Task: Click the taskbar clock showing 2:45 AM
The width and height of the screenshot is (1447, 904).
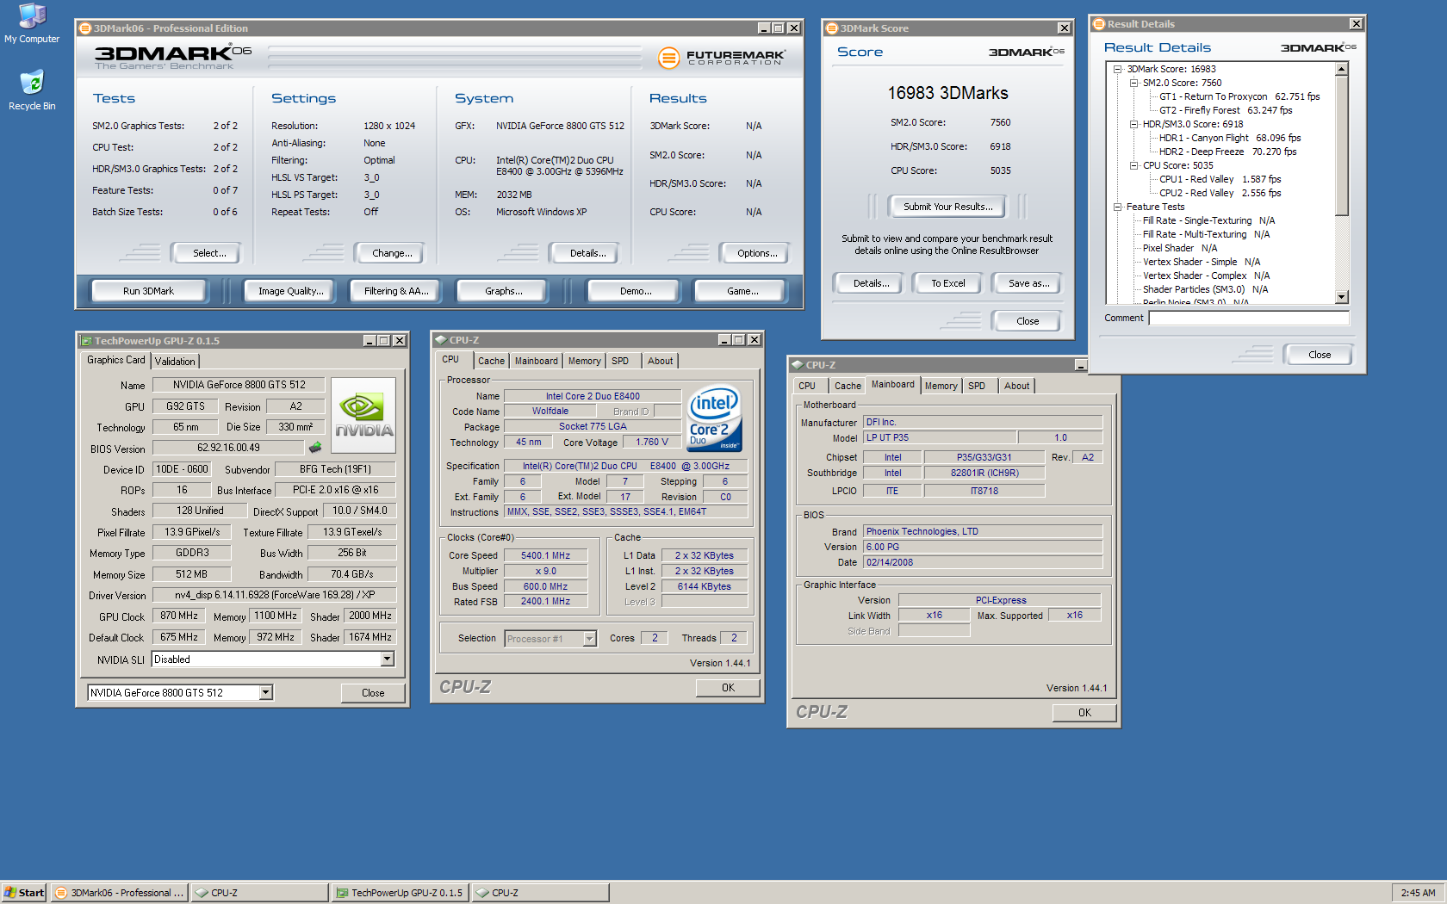Action: (x=1418, y=893)
